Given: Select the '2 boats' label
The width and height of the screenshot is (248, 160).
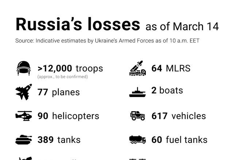Looking at the screenshot, I should click(x=167, y=90).
